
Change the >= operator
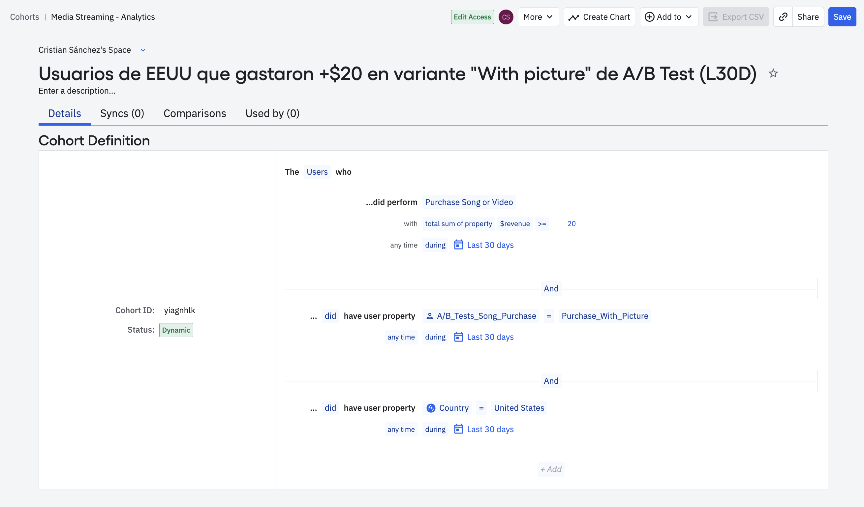[542, 224]
